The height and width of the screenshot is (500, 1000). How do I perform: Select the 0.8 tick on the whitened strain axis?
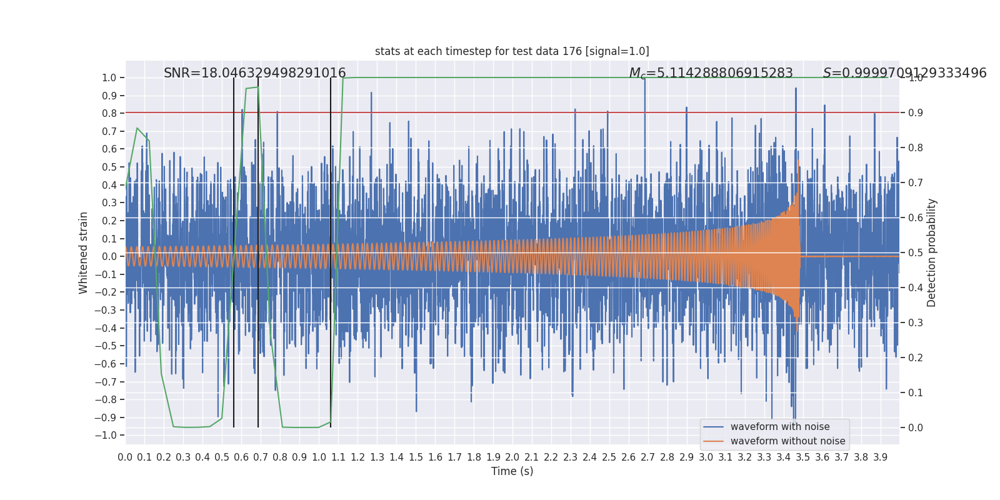pos(109,114)
